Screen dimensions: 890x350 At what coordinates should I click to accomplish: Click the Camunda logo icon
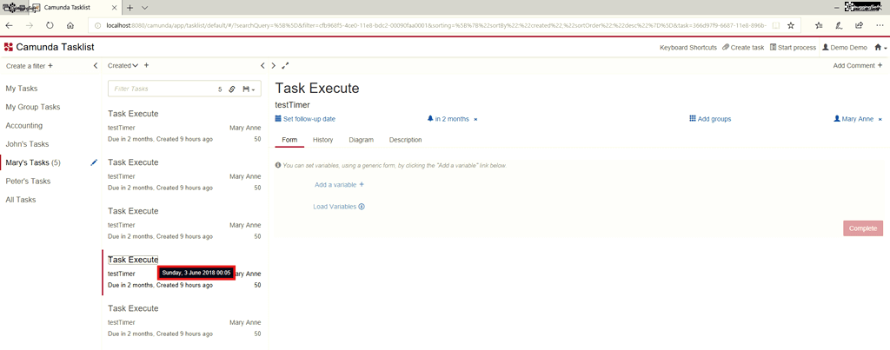(x=9, y=47)
